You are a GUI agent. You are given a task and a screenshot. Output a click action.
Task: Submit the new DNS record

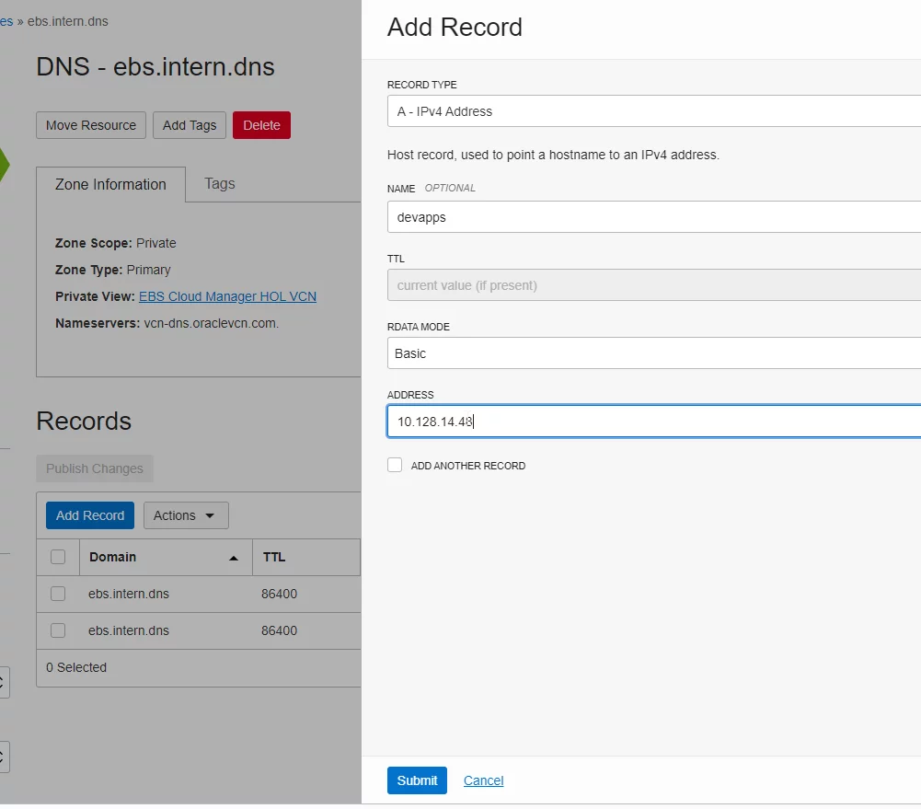[417, 780]
